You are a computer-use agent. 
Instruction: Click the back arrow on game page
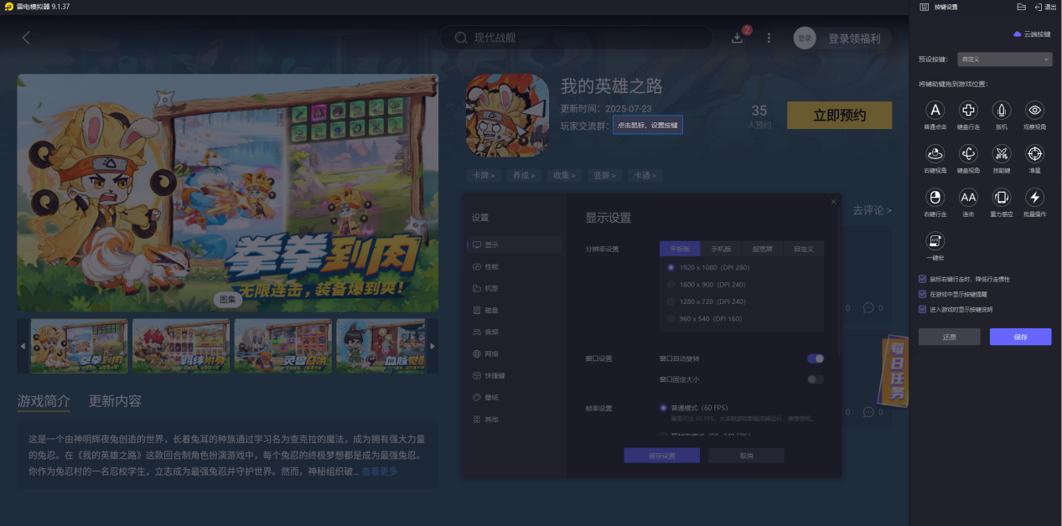[26, 38]
